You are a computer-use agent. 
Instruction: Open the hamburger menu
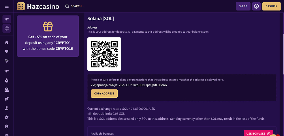point(7,6)
